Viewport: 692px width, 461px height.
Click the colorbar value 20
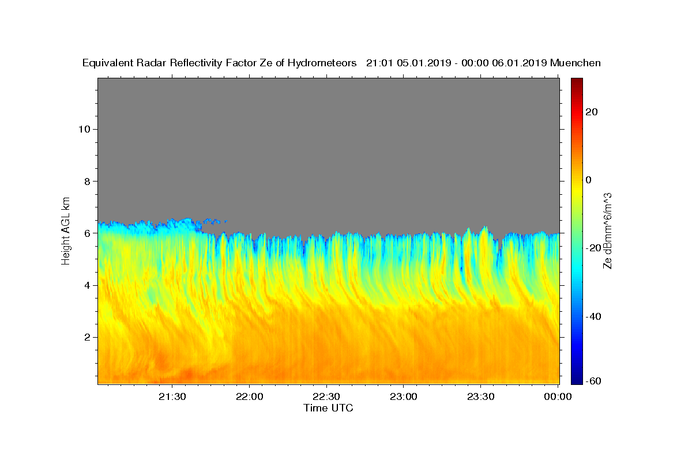click(x=592, y=112)
